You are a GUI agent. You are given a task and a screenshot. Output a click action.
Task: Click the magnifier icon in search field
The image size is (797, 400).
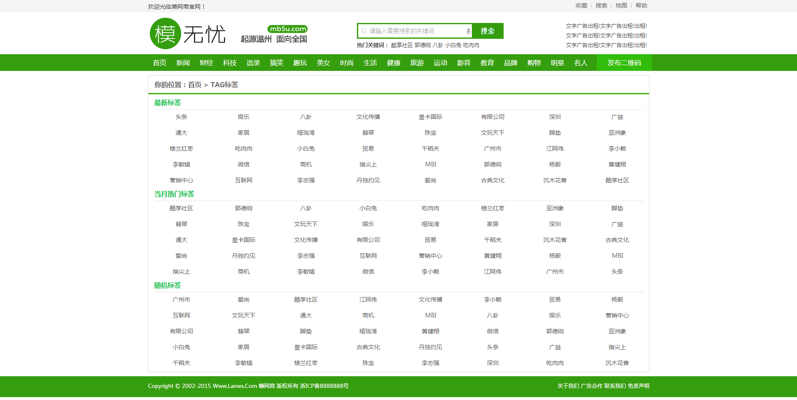coord(364,31)
